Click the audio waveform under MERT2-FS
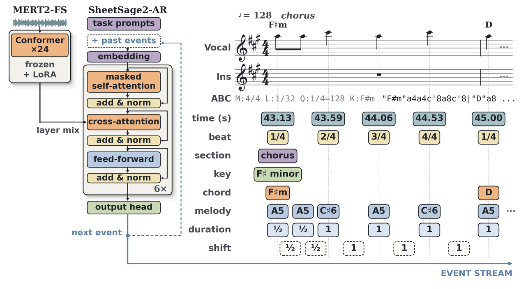The height and width of the screenshot is (289, 526). pyautogui.click(x=39, y=23)
